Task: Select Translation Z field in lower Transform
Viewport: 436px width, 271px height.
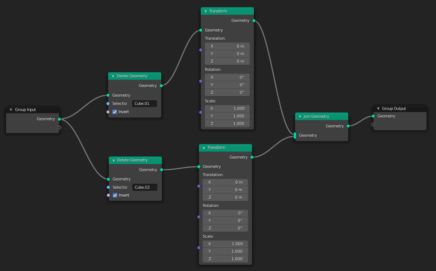Action: [225, 197]
